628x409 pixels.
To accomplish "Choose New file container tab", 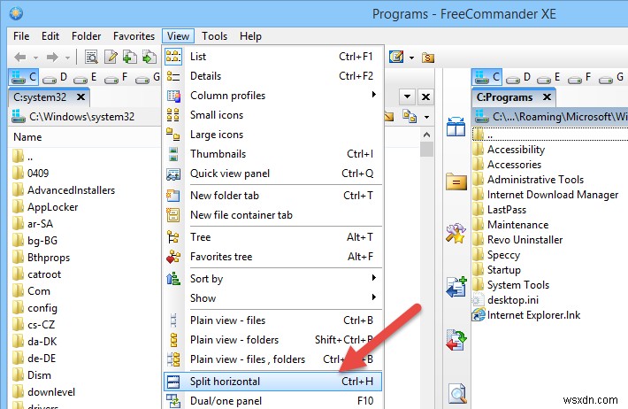I will coord(272,215).
